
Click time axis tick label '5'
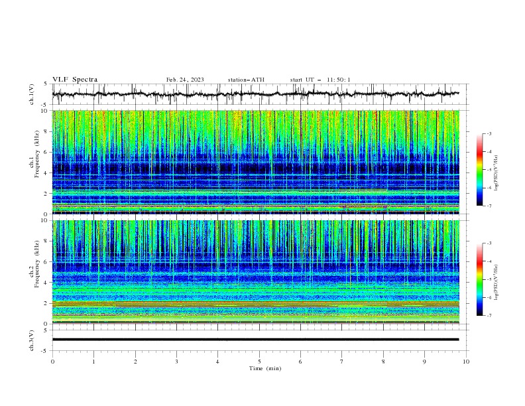click(259, 362)
